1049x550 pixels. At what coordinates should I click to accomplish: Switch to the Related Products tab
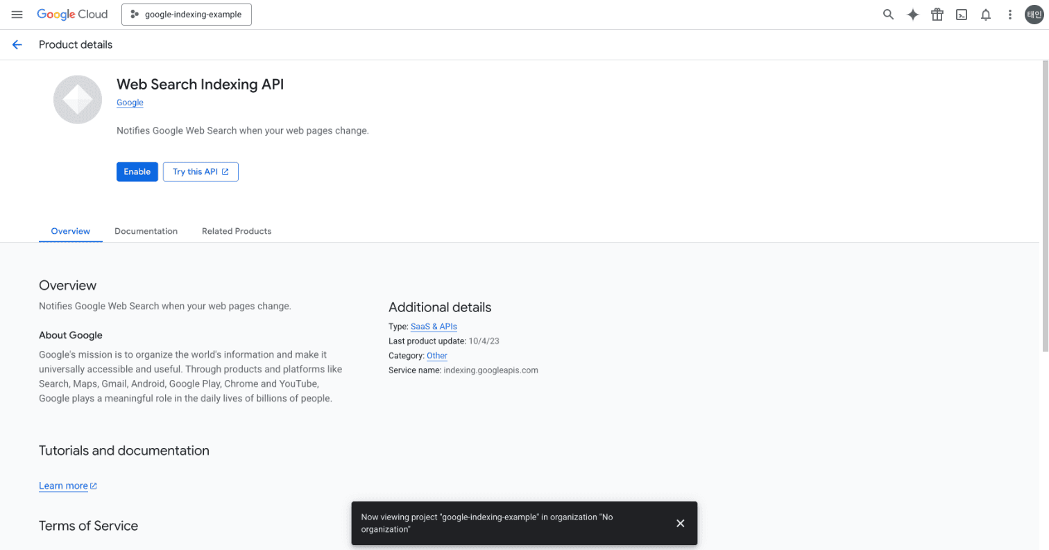(237, 231)
